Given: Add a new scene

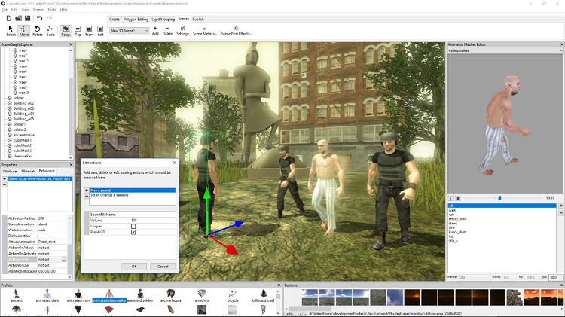Looking at the screenshot, I should point(155,31).
